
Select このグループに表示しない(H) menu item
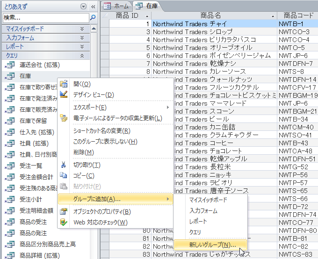(x=116, y=141)
